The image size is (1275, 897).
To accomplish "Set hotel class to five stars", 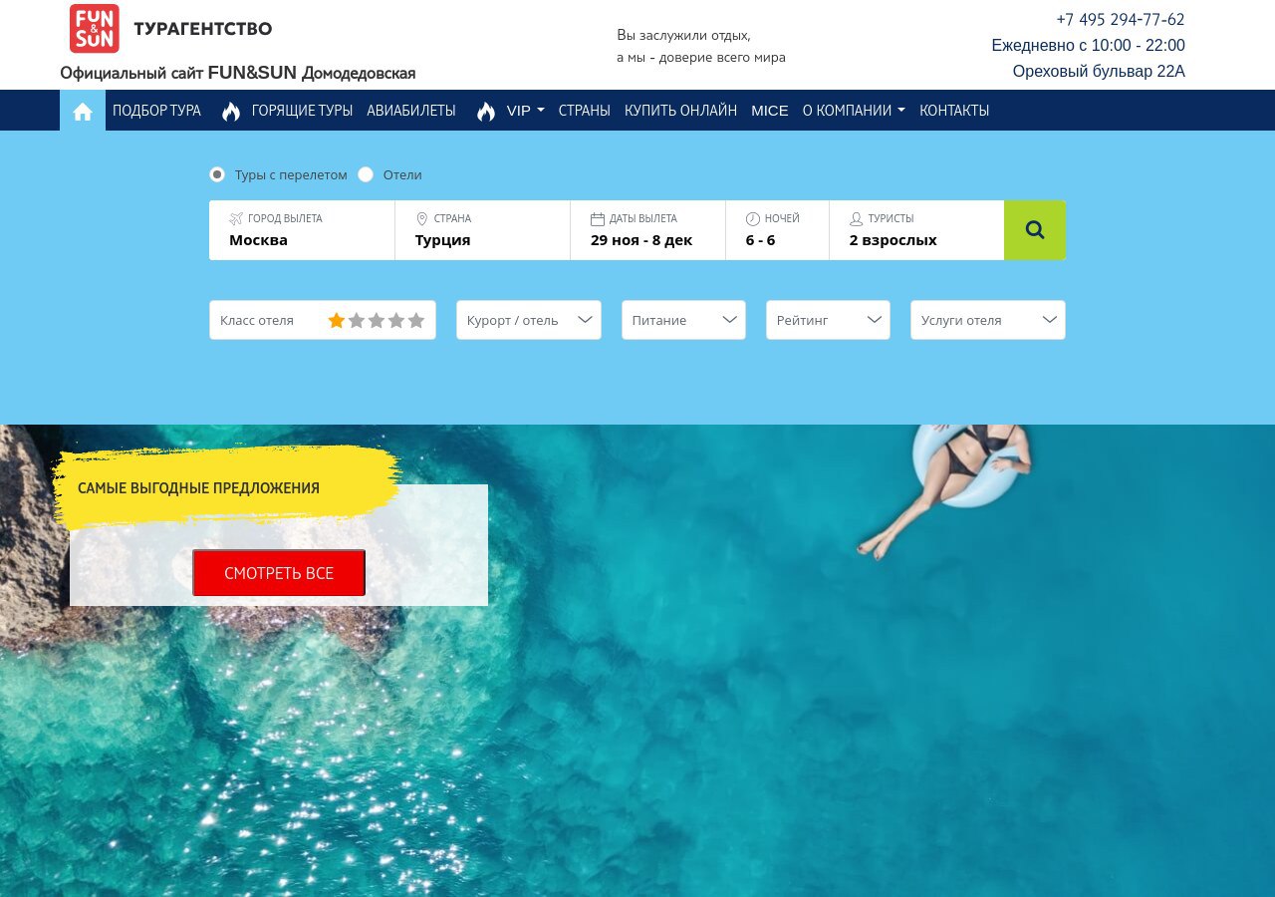I will click(415, 320).
